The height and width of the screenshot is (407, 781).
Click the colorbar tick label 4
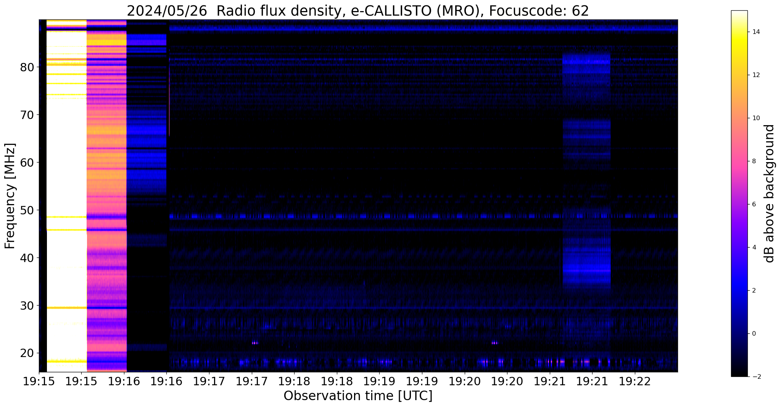point(754,248)
